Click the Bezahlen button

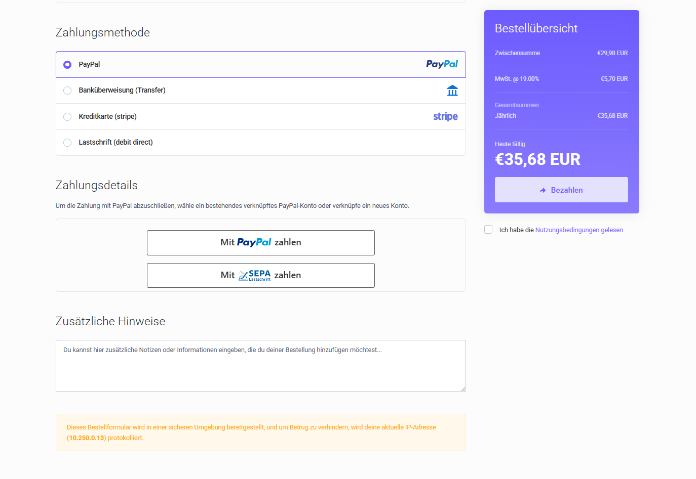tap(561, 190)
